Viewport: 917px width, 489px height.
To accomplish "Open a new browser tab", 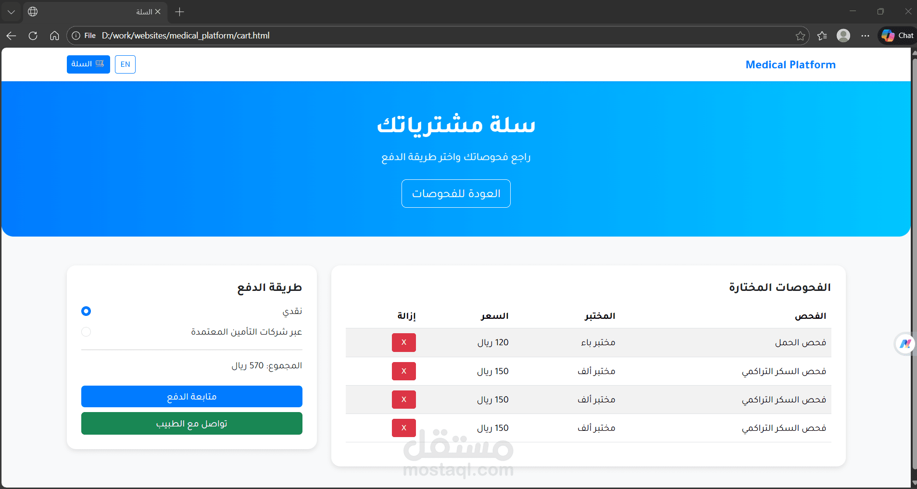I will [179, 12].
